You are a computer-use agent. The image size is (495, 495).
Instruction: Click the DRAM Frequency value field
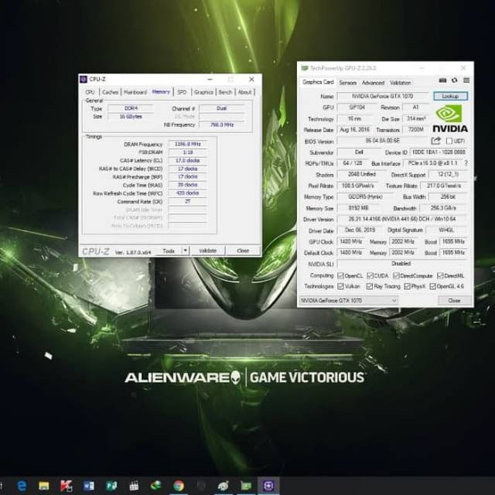pyautogui.click(x=186, y=144)
